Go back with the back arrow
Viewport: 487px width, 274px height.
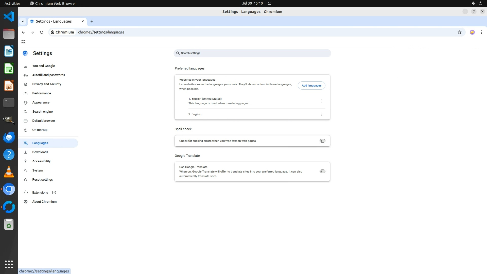pos(23,32)
